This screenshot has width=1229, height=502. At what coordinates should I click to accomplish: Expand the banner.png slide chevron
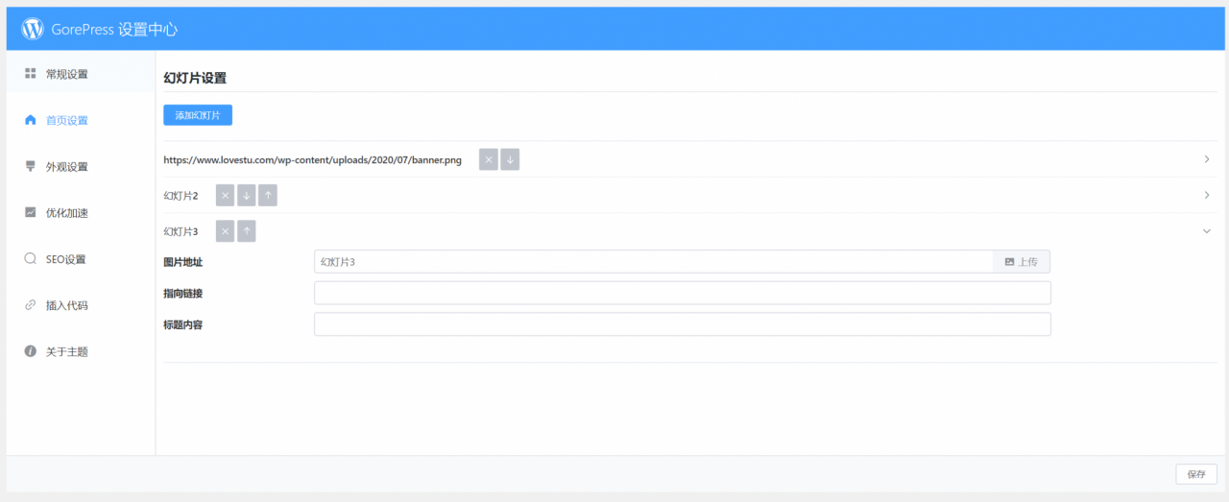(1207, 159)
